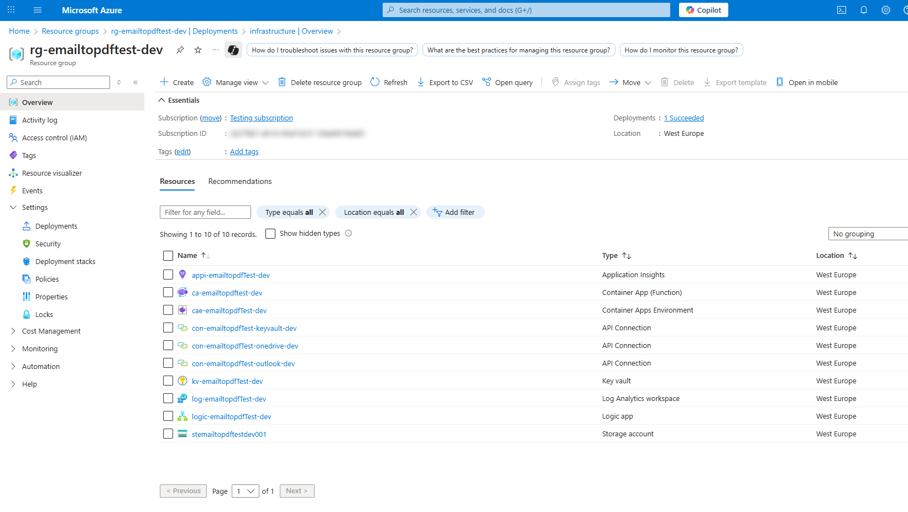Click Export to CSV
Image resolution: width=908 pixels, height=512 pixels.
[445, 82]
